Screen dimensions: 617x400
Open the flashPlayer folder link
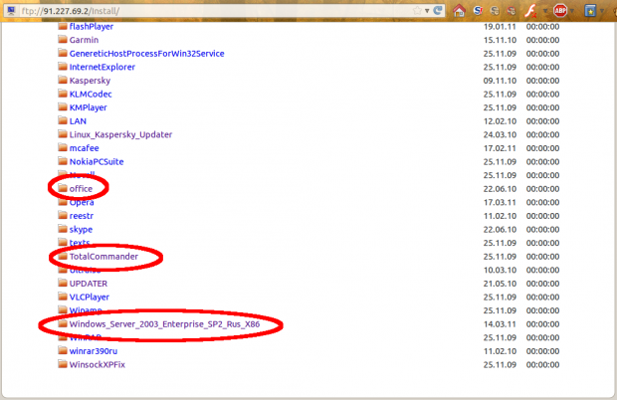click(x=92, y=27)
